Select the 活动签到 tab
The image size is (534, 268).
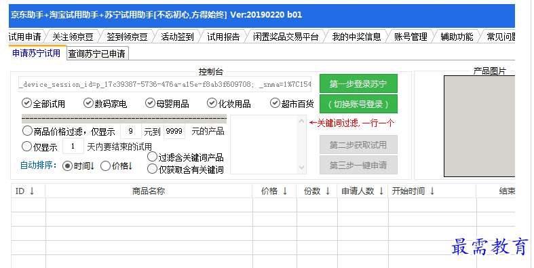(x=177, y=37)
